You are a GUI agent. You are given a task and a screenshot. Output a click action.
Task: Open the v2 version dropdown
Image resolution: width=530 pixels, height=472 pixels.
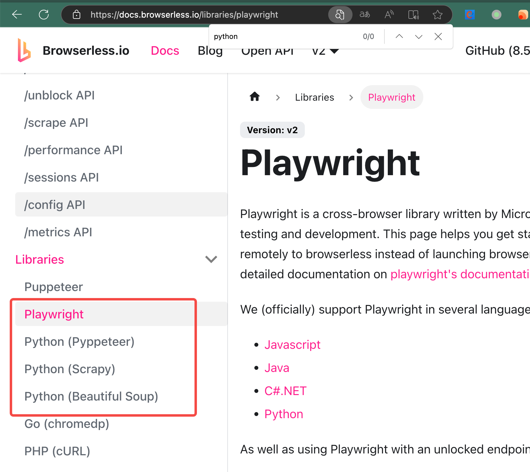tap(325, 51)
